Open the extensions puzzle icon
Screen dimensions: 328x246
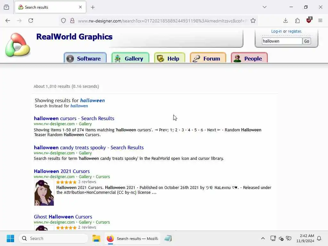point(297,20)
